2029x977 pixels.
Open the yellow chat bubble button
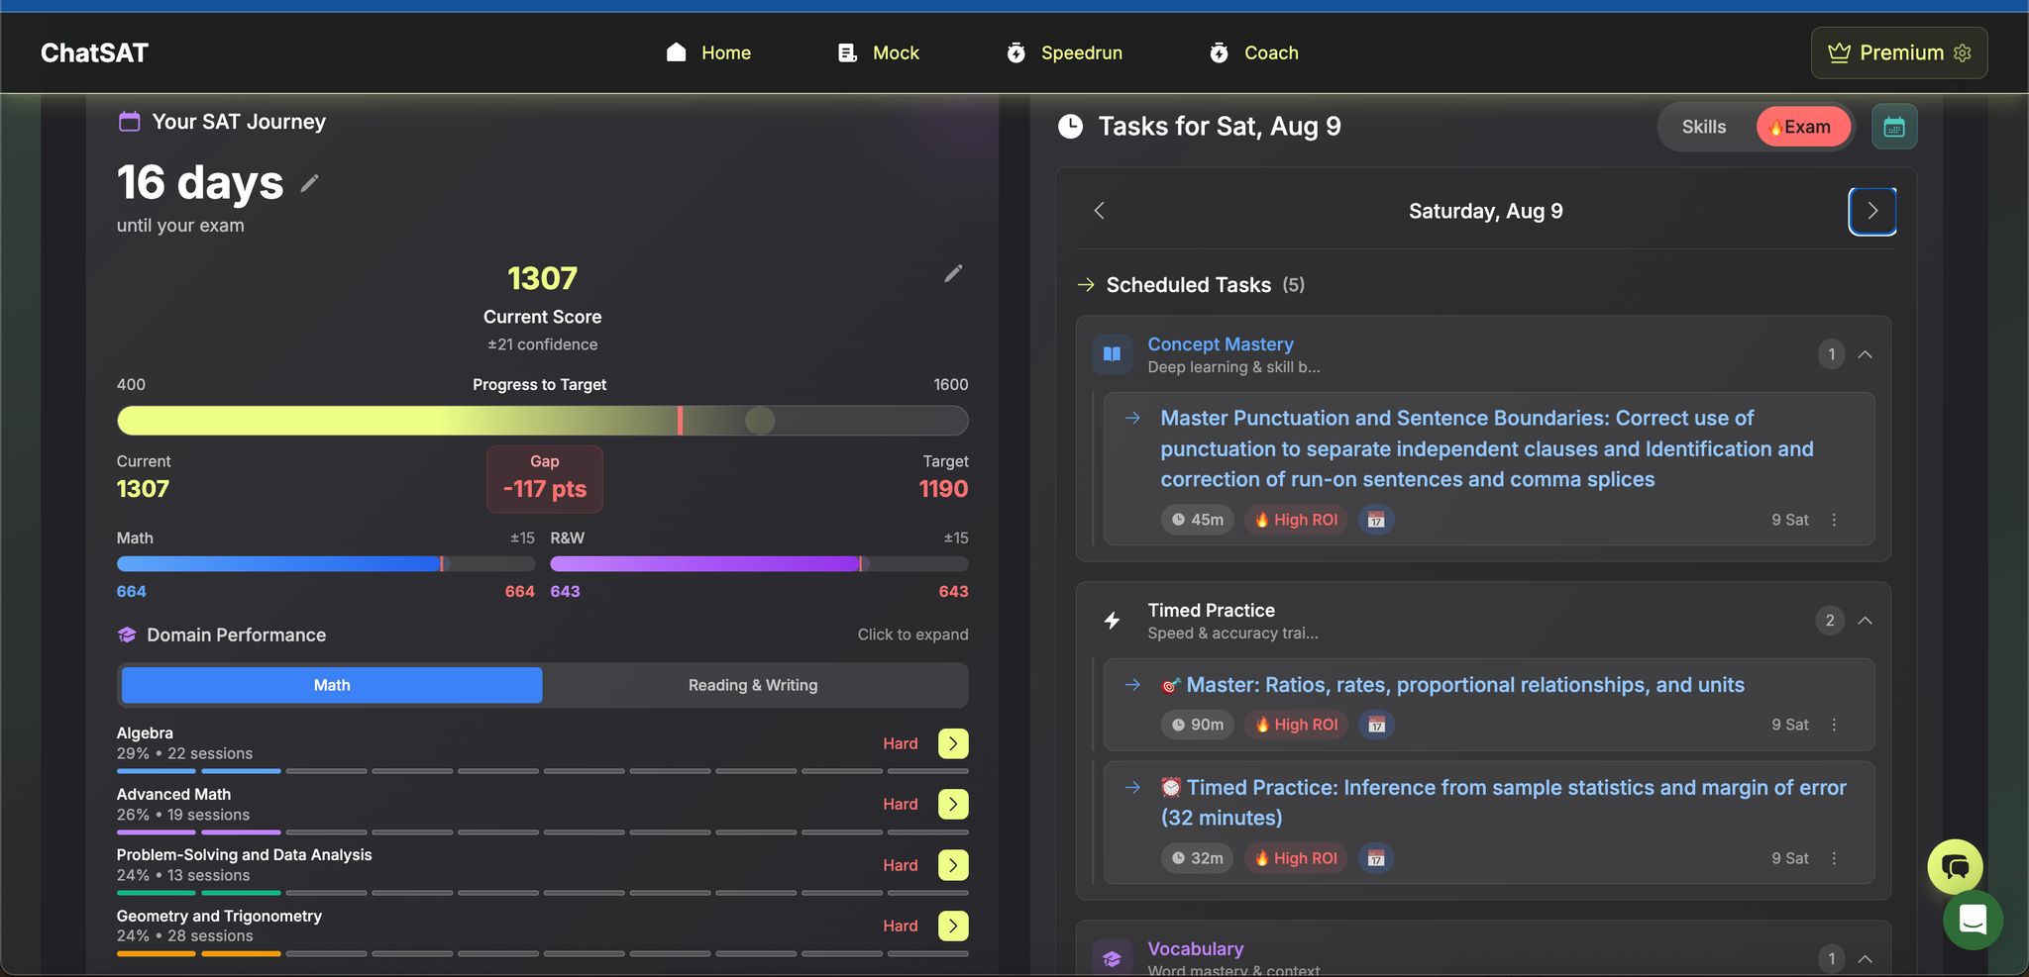click(x=1954, y=867)
